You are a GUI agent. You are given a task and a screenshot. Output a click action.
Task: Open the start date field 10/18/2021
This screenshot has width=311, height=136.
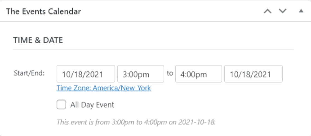click(86, 74)
